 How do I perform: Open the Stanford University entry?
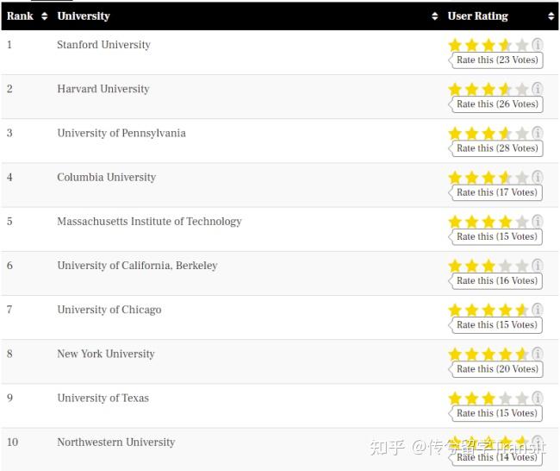click(x=103, y=45)
